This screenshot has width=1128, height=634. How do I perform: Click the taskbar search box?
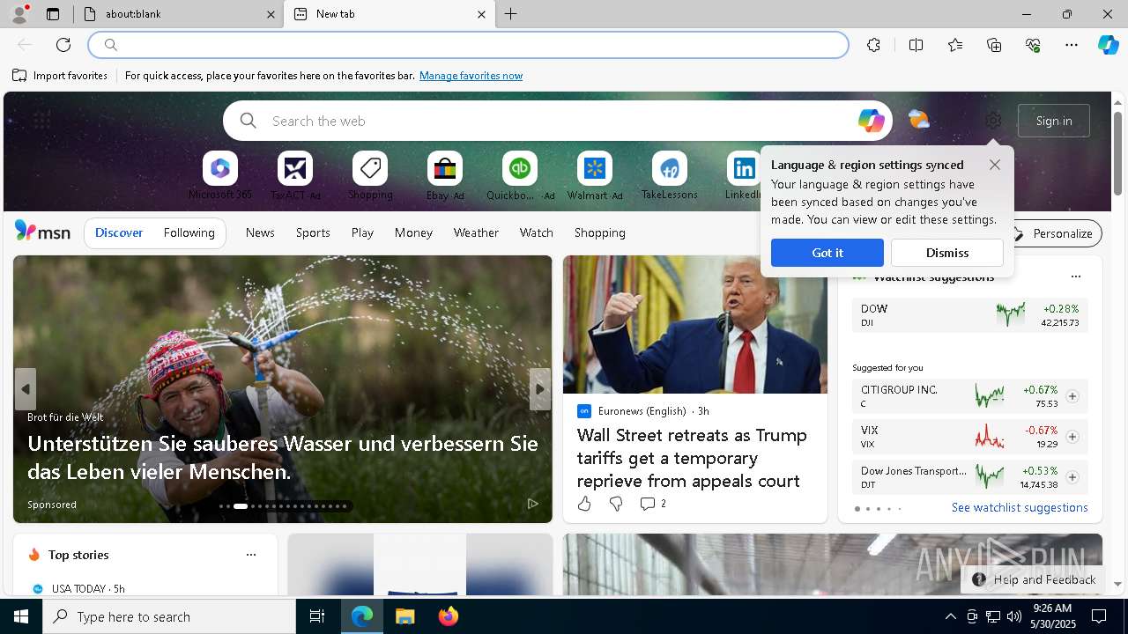169,616
